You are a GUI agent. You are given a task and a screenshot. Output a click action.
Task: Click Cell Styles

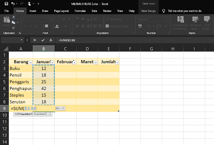[207, 23]
